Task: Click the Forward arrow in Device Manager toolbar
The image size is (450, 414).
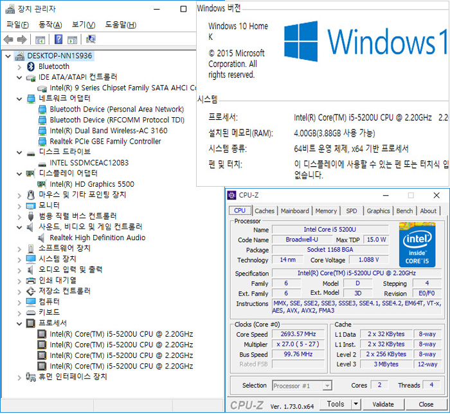Action: [x=22, y=39]
